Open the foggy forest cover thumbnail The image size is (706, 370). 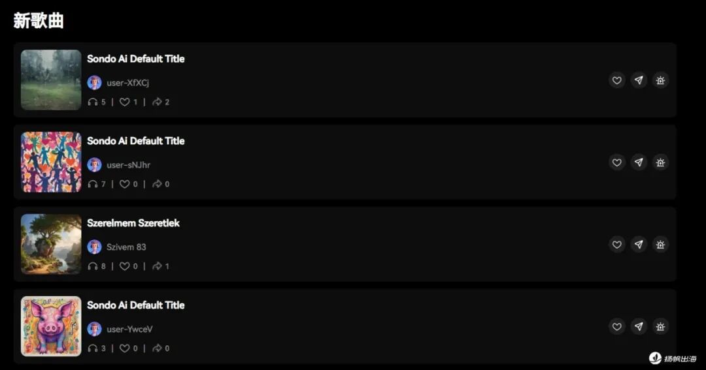point(51,80)
